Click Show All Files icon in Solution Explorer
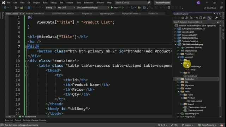The image size is (226, 127). [x=204, y=18]
